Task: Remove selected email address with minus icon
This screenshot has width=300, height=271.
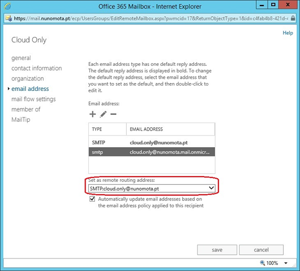Action: pyautogui.click(x=113, y=114)
